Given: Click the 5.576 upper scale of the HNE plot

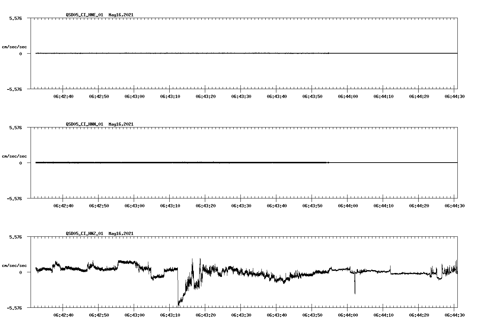Looking at the screenshot, I should (16, 18).
